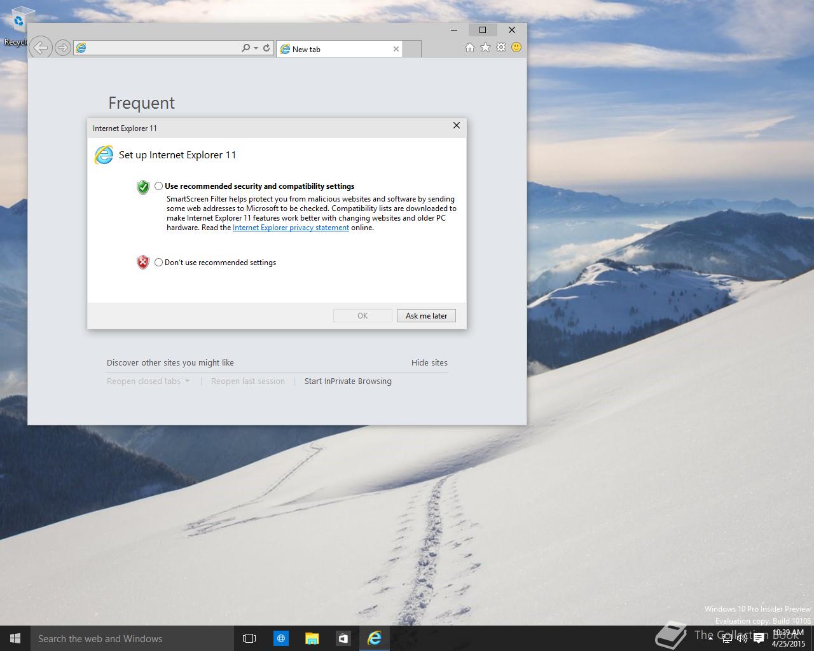The width and height of the screenshot is (814, 651).
Task: Close the Internet Explorer 11 setup dialog
Action: tap(456, 126)
